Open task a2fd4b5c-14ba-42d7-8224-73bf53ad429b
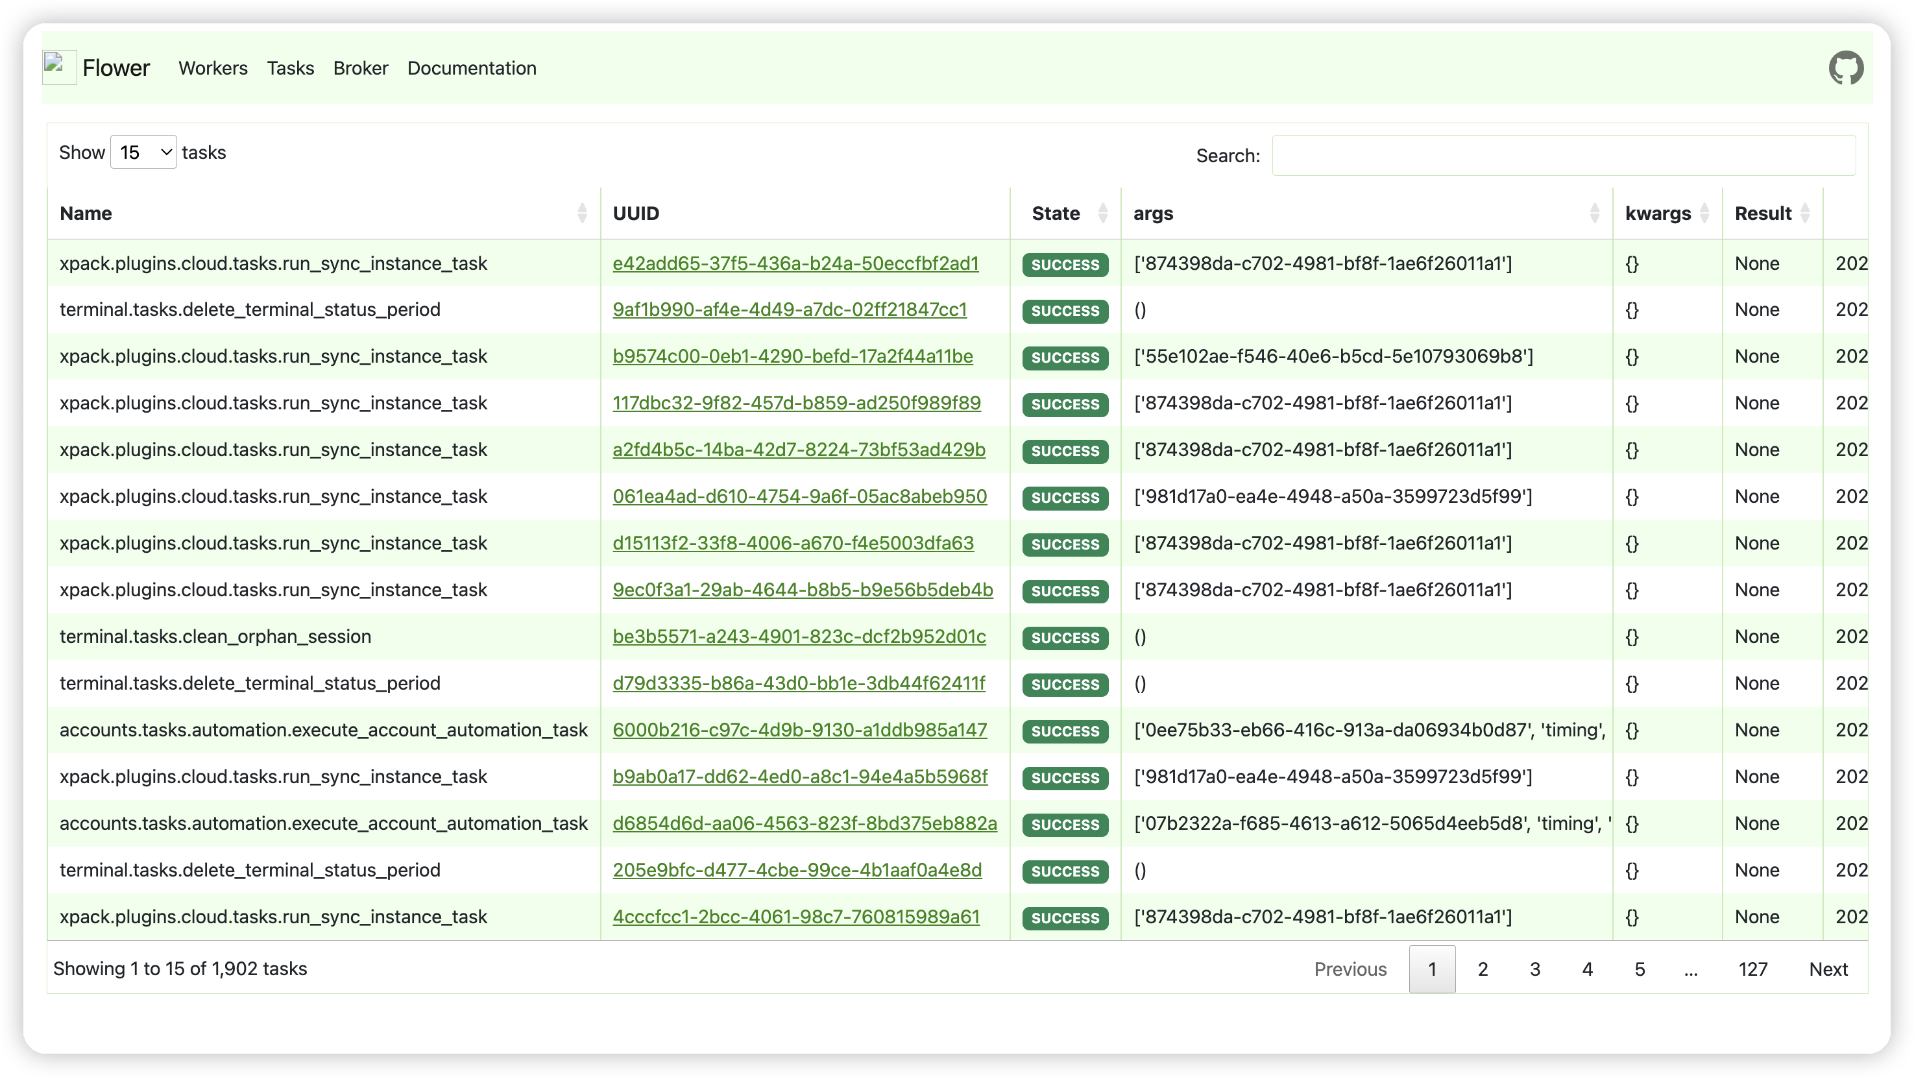Screen dimensions: 1914x1077 (x=799, y=450)
